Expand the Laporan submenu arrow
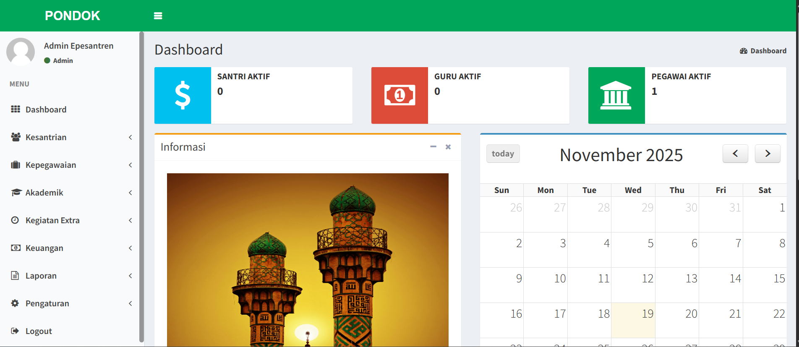Image resolution: width=799 pixels, height=347 pixels. 131,276
